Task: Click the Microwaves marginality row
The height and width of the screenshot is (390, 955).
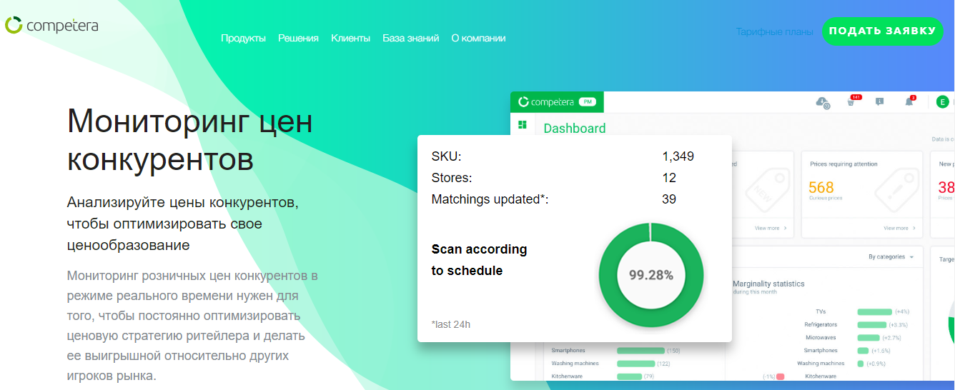Action: (x=853, y=337)
